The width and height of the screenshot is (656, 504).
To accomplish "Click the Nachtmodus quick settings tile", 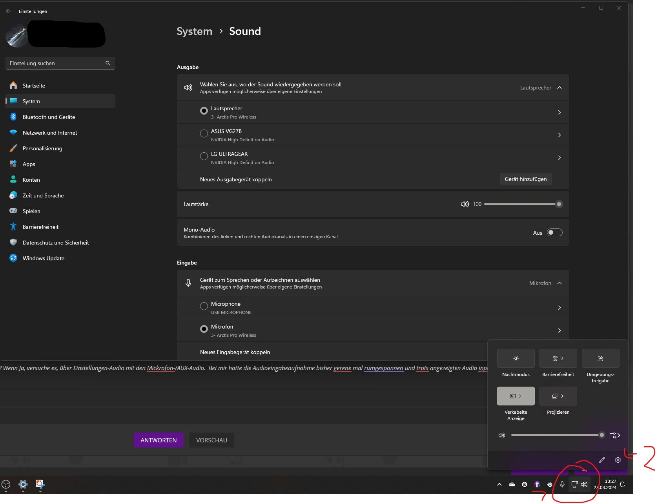I will coord(516,358).
